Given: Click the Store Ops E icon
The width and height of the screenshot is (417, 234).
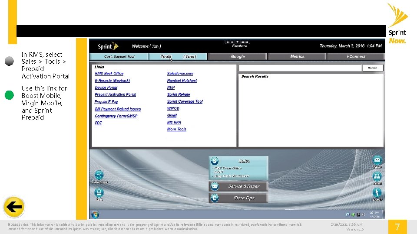Looking at the screenshot, I should coord(215,198).
